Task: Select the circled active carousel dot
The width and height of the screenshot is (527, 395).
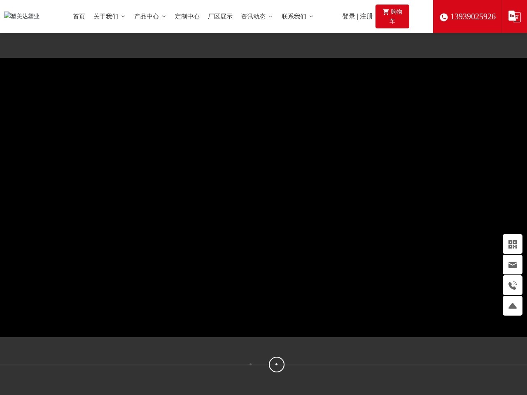Action: coord(277,365)
